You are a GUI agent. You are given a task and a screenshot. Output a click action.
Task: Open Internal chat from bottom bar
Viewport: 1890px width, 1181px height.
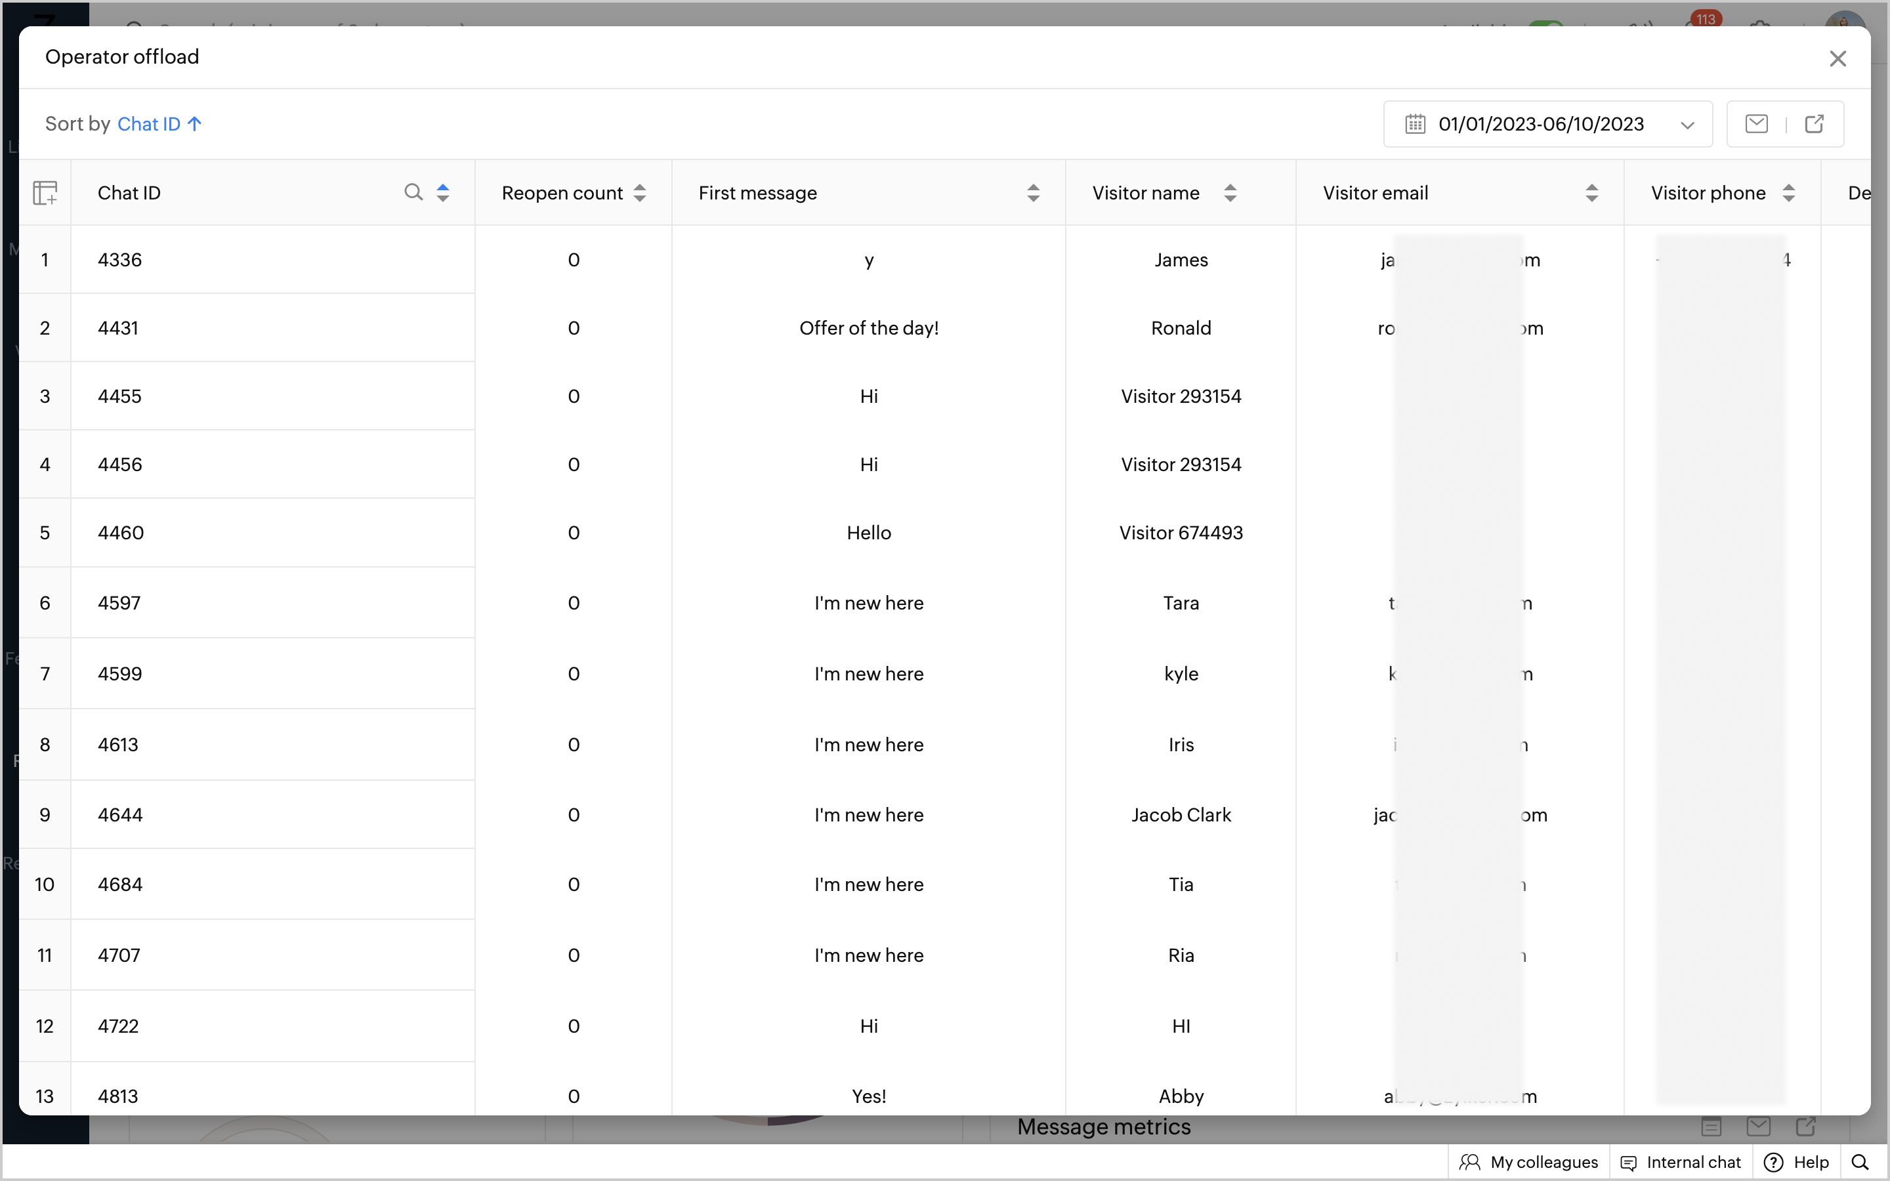tap(1681, 1162)
